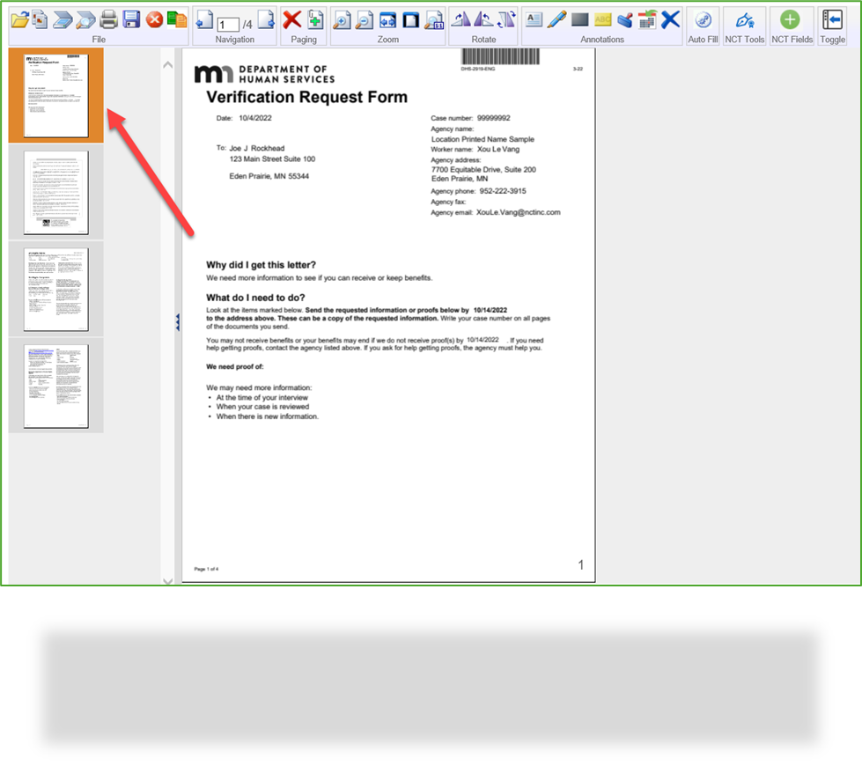Insert a new page with green plus
This screenshot has height=766, width=862.
click(315, 18)
